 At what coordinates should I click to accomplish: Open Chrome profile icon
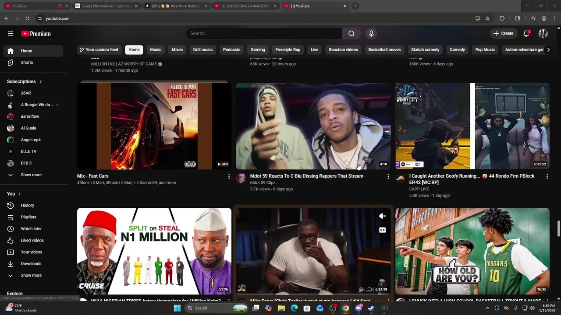click(x=544, y=18)
